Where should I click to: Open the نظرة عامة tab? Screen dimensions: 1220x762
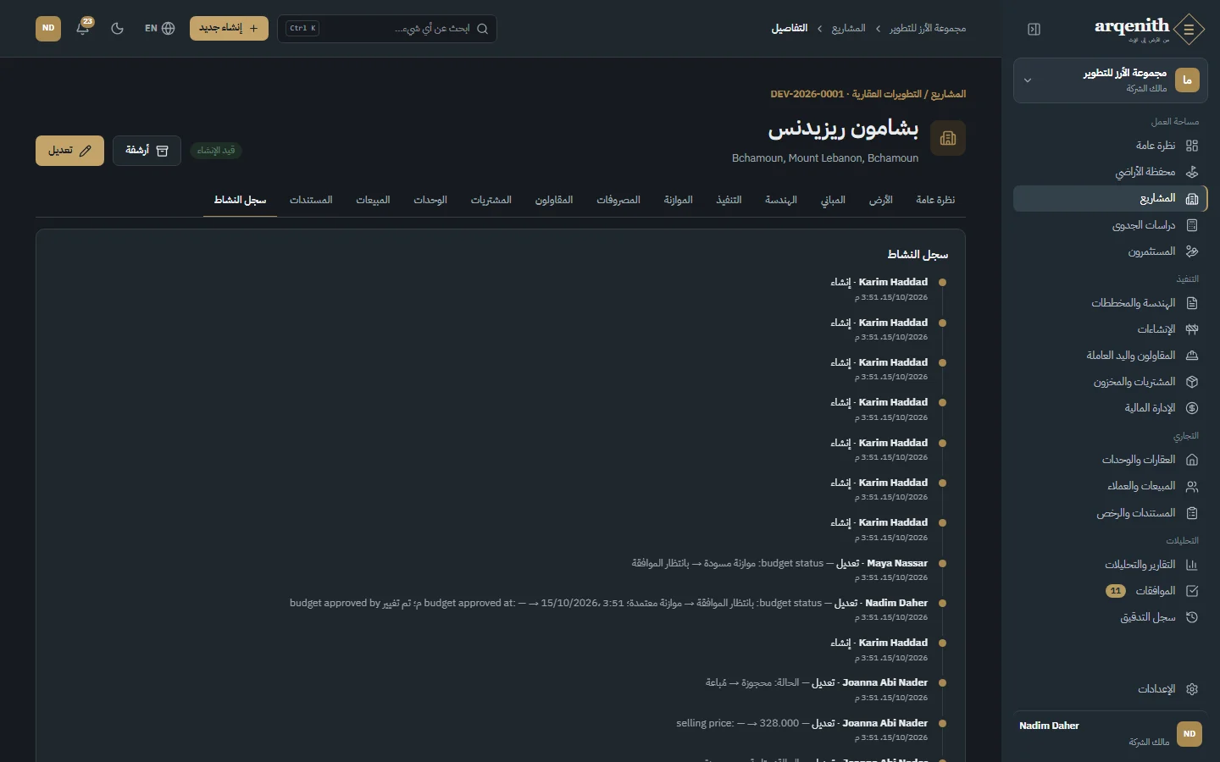935,200
